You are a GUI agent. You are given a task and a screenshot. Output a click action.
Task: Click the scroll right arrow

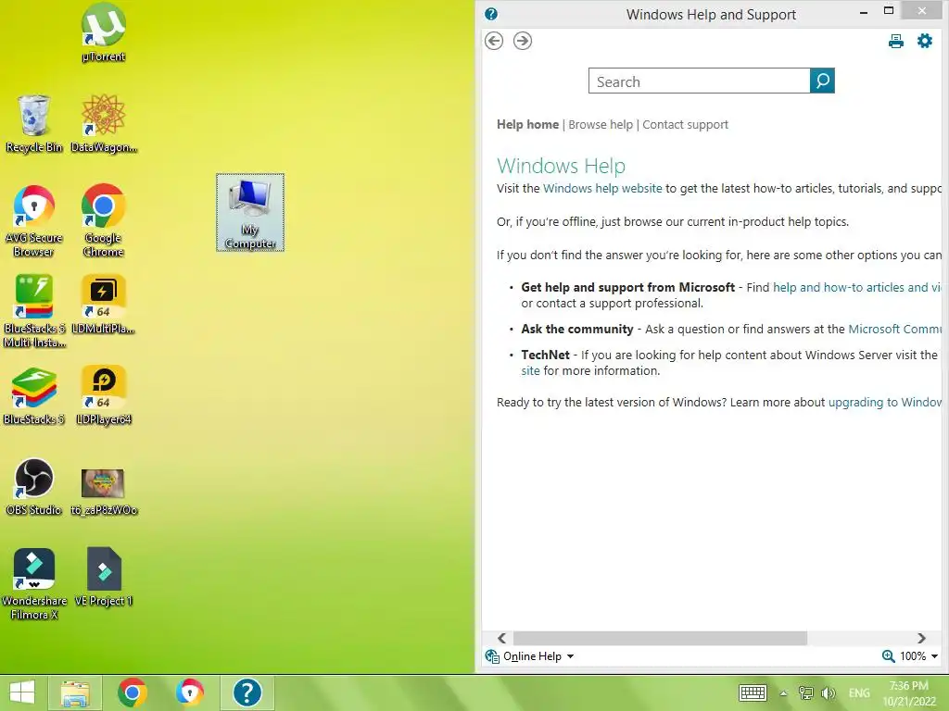[x=921, y=639]
